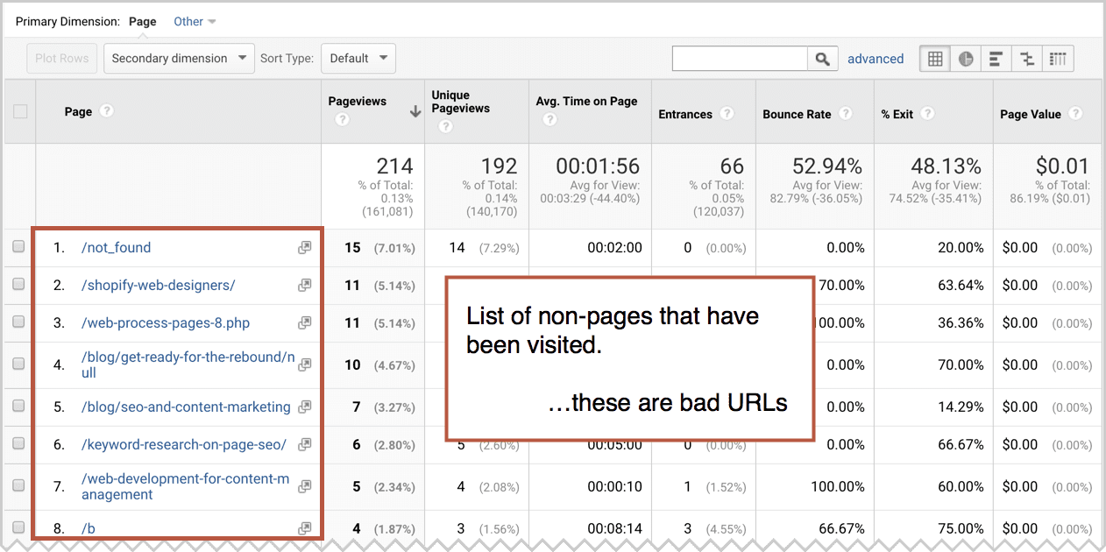
Task: Click the help icon beside Page Value
Action: coord(1078,114)
